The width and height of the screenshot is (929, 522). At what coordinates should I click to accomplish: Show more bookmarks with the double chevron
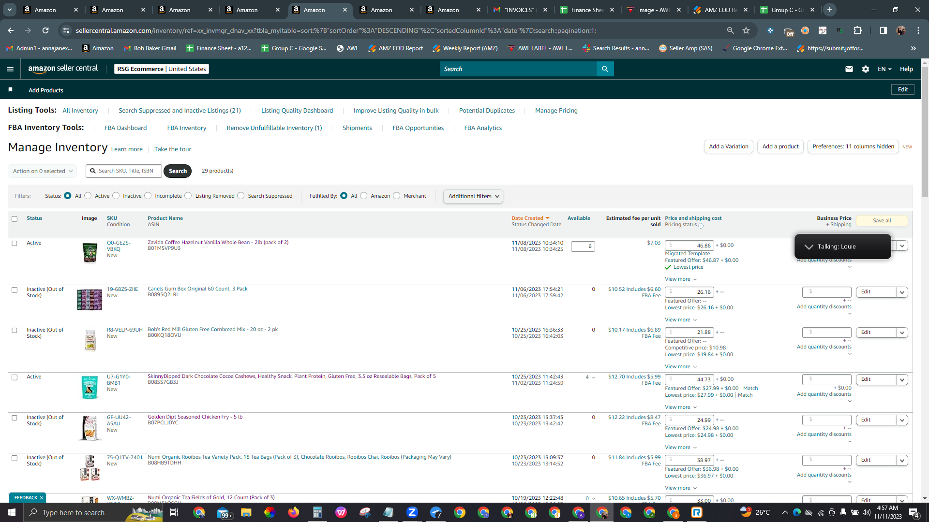point(914,48)
